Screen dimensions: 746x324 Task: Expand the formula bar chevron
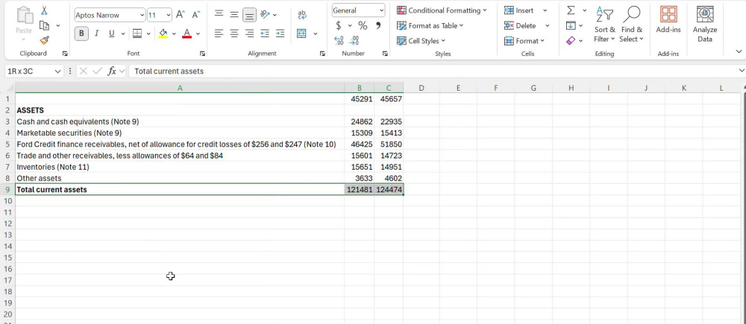pyautogui.click(x=742, y=71)
